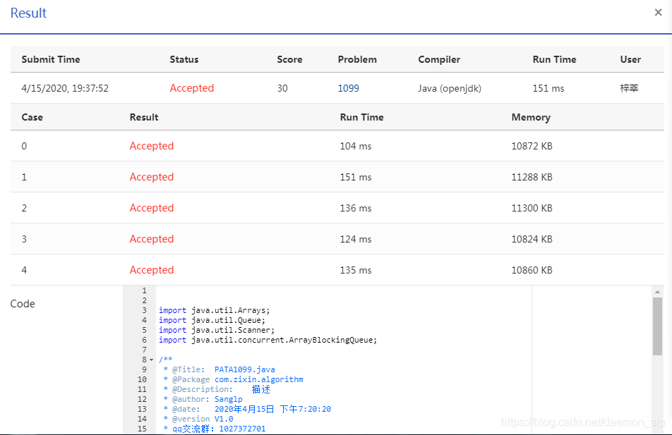Click memory value 10872 KB
The image size is (672, 435).
click(x=532, y=146)
